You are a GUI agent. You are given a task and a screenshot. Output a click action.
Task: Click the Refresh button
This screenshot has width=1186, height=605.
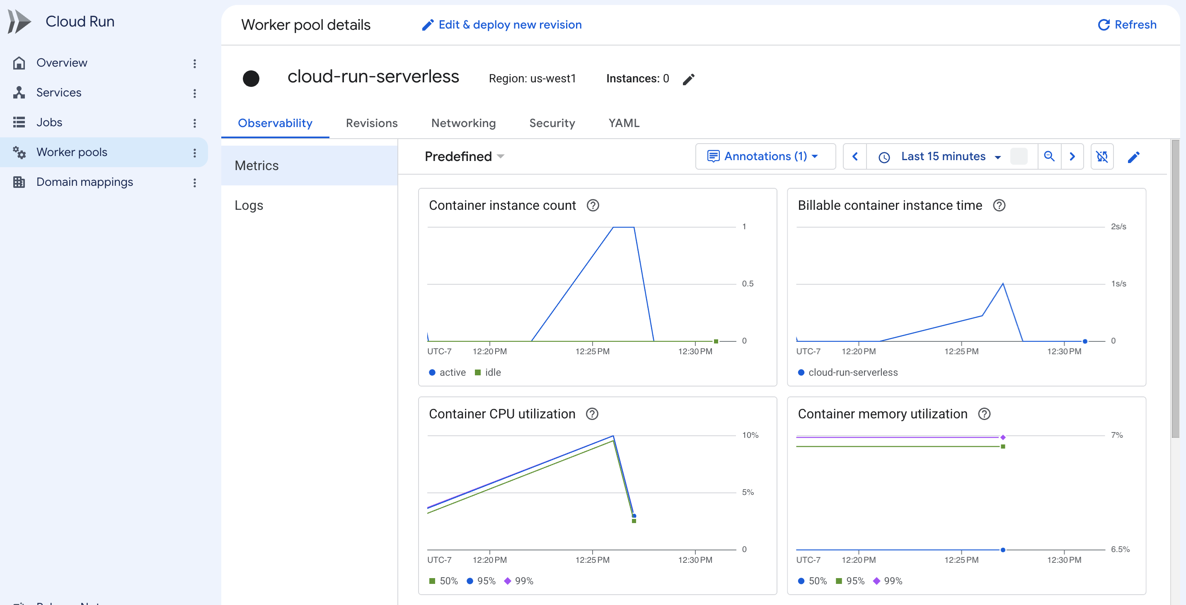pyautogui.click(x=1127, y=25)
